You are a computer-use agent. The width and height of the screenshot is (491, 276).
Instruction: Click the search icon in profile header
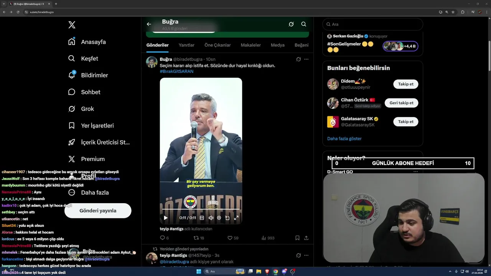[303, 24]
